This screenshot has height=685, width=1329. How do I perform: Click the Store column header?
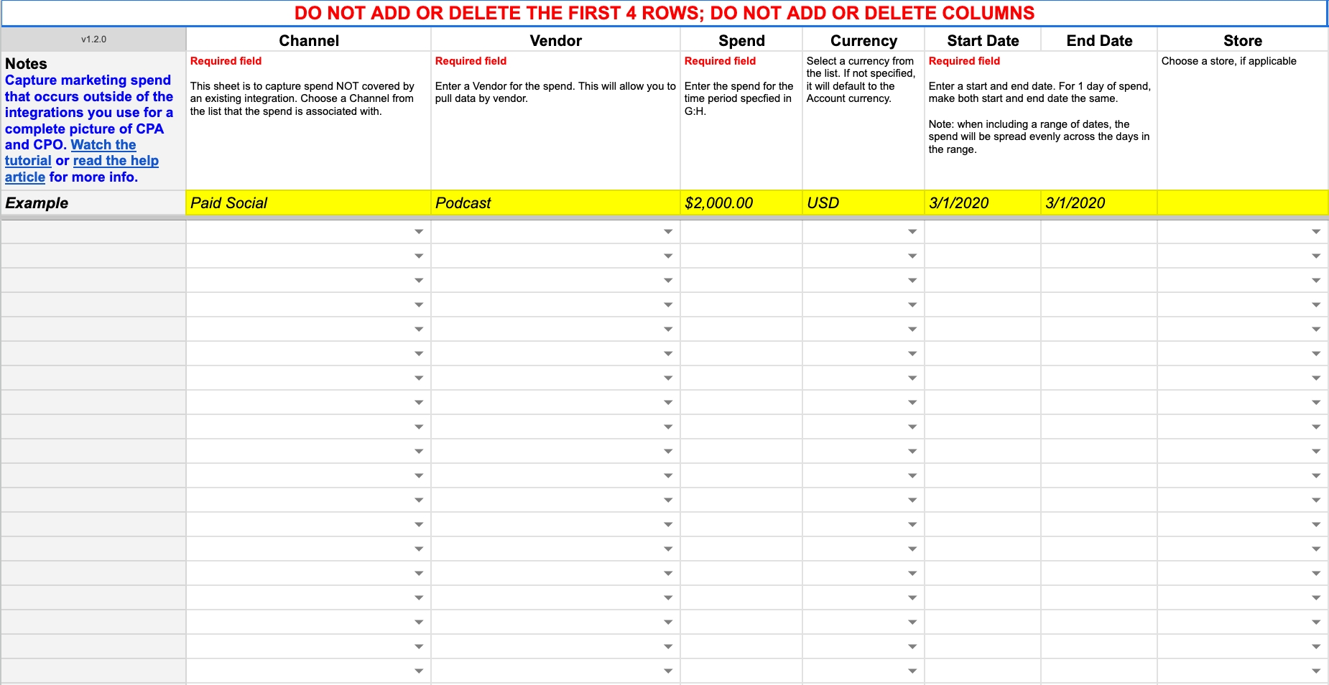tap(1242, 40)
